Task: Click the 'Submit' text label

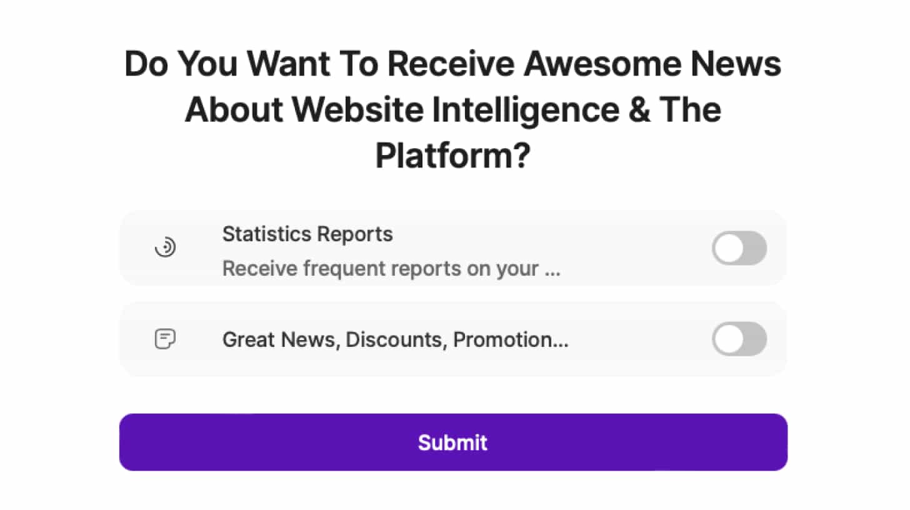Action: coord(452,442)
